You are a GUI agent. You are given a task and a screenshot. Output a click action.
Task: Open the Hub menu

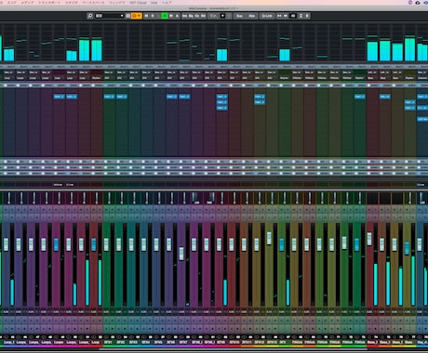point(154,3)
